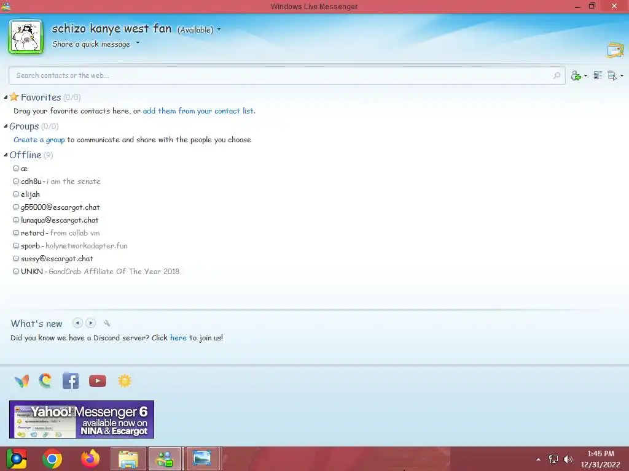Open the Available status dropdown
The height and width of the screenshot is (471, 629).
coord(199,29)
